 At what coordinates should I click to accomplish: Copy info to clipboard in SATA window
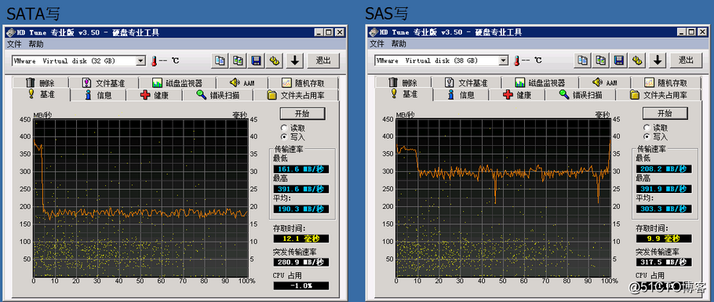coord(220,60)
